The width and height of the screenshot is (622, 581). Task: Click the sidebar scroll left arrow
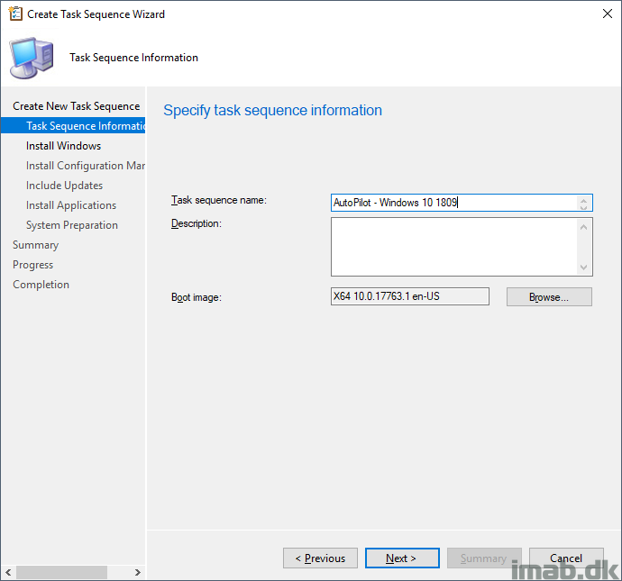click(8, 572)
